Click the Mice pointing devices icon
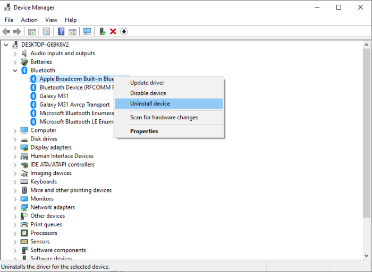Viewport: 372px width, 272px height. tap(24, 190)
